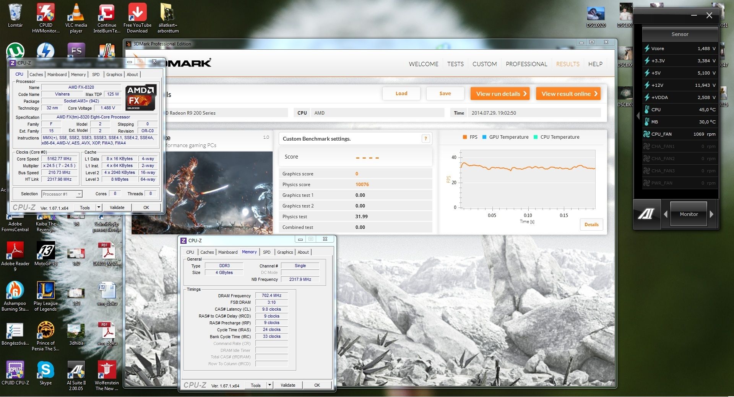Open the Processor #1 selection combo box

[62, 194]
